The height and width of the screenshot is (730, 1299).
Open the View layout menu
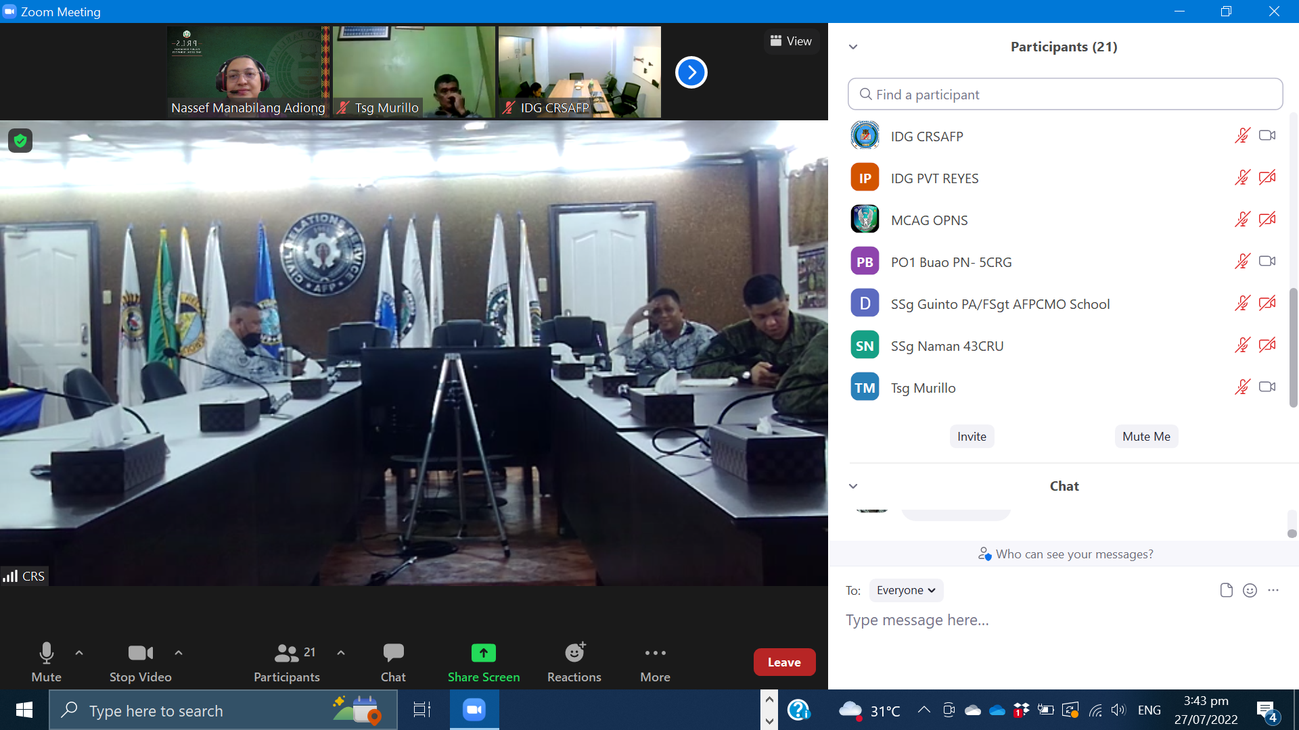(x=791, y=41)
